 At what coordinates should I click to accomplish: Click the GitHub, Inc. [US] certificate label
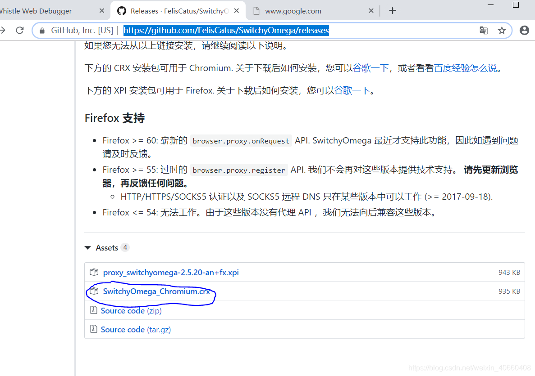(82, 30)
